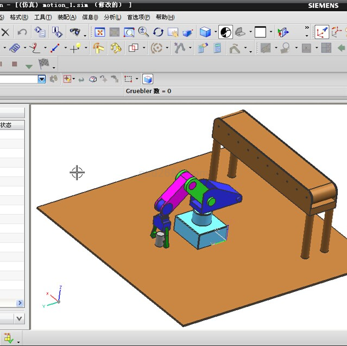
Task: Click the white background color swatch
Action: click(261, 33)
